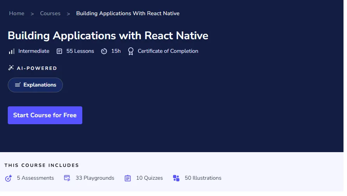Viewport: 347px width, 196px height.
Task: Click the Intermediate difficulty label
Action: (34, 51)
